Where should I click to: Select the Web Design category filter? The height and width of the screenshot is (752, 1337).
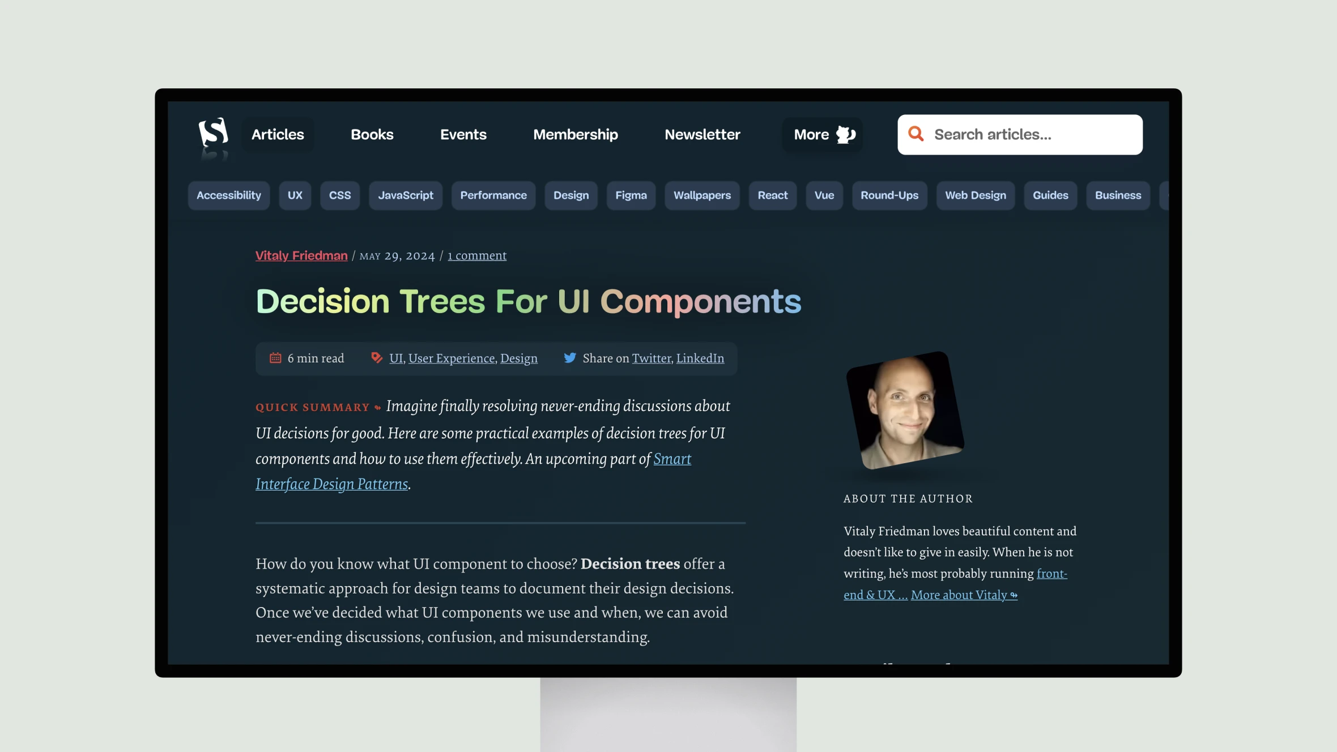975,195
